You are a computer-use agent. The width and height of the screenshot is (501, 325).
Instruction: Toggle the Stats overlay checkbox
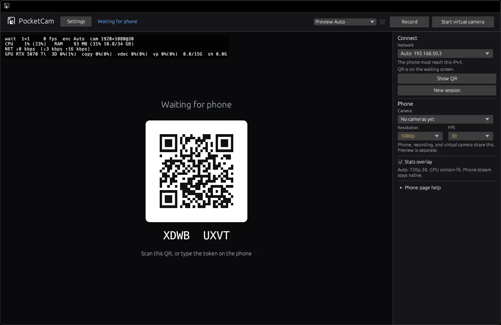click(400, 162)
